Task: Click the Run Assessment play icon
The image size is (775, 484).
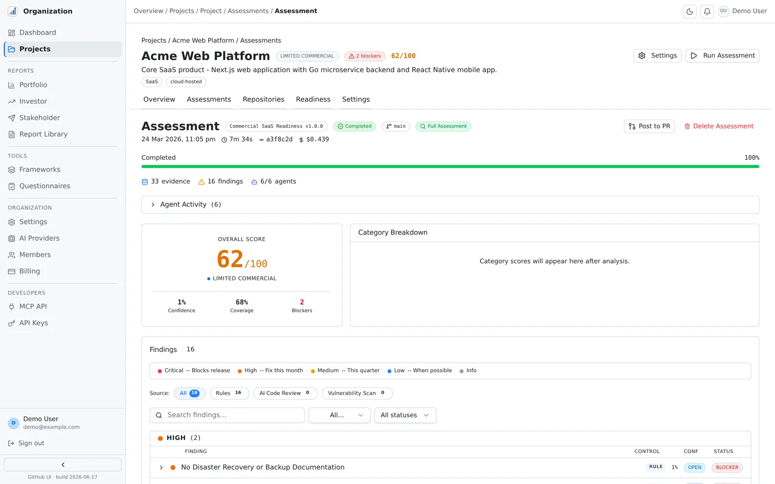Action: pos(694,56)
